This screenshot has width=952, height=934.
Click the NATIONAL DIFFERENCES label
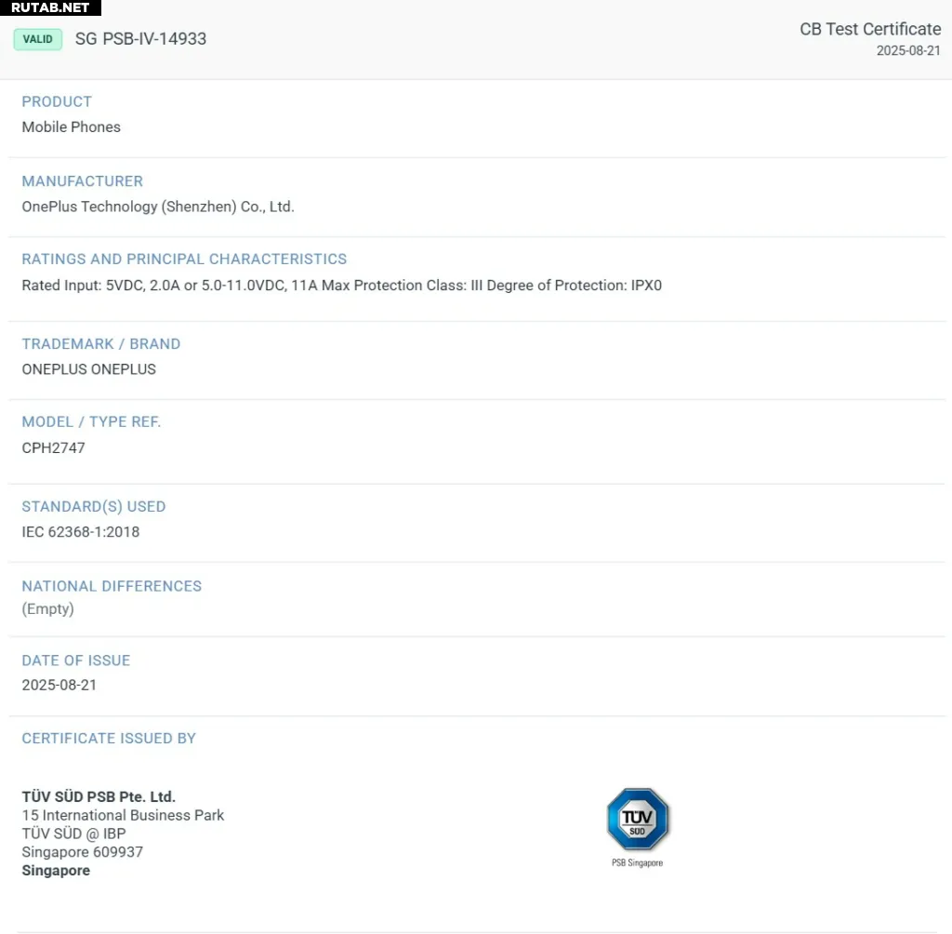112,586
